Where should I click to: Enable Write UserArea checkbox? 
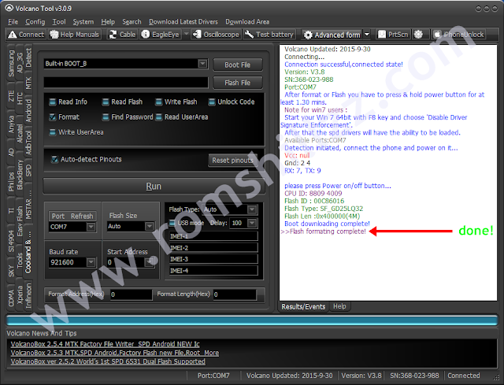pyautogui.click(x=53, y=132)
